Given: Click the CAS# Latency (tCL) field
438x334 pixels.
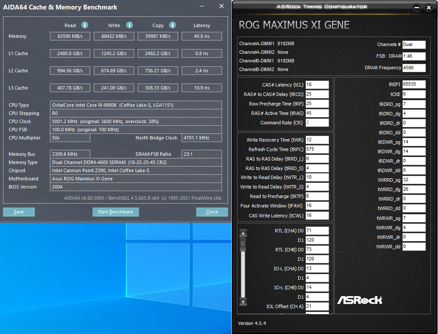Looking at the screenshot, I should click(317, 85).
